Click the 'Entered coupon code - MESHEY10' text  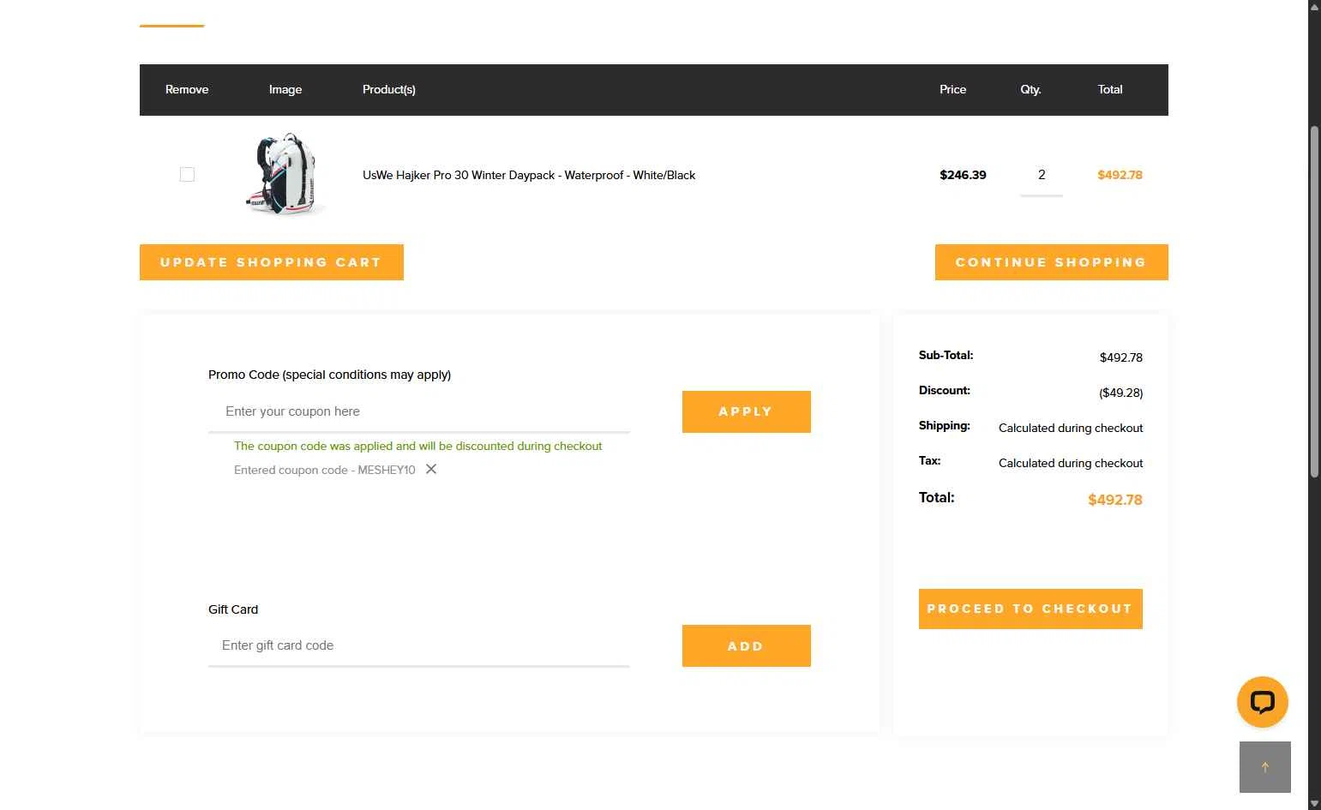coord(325,470)
